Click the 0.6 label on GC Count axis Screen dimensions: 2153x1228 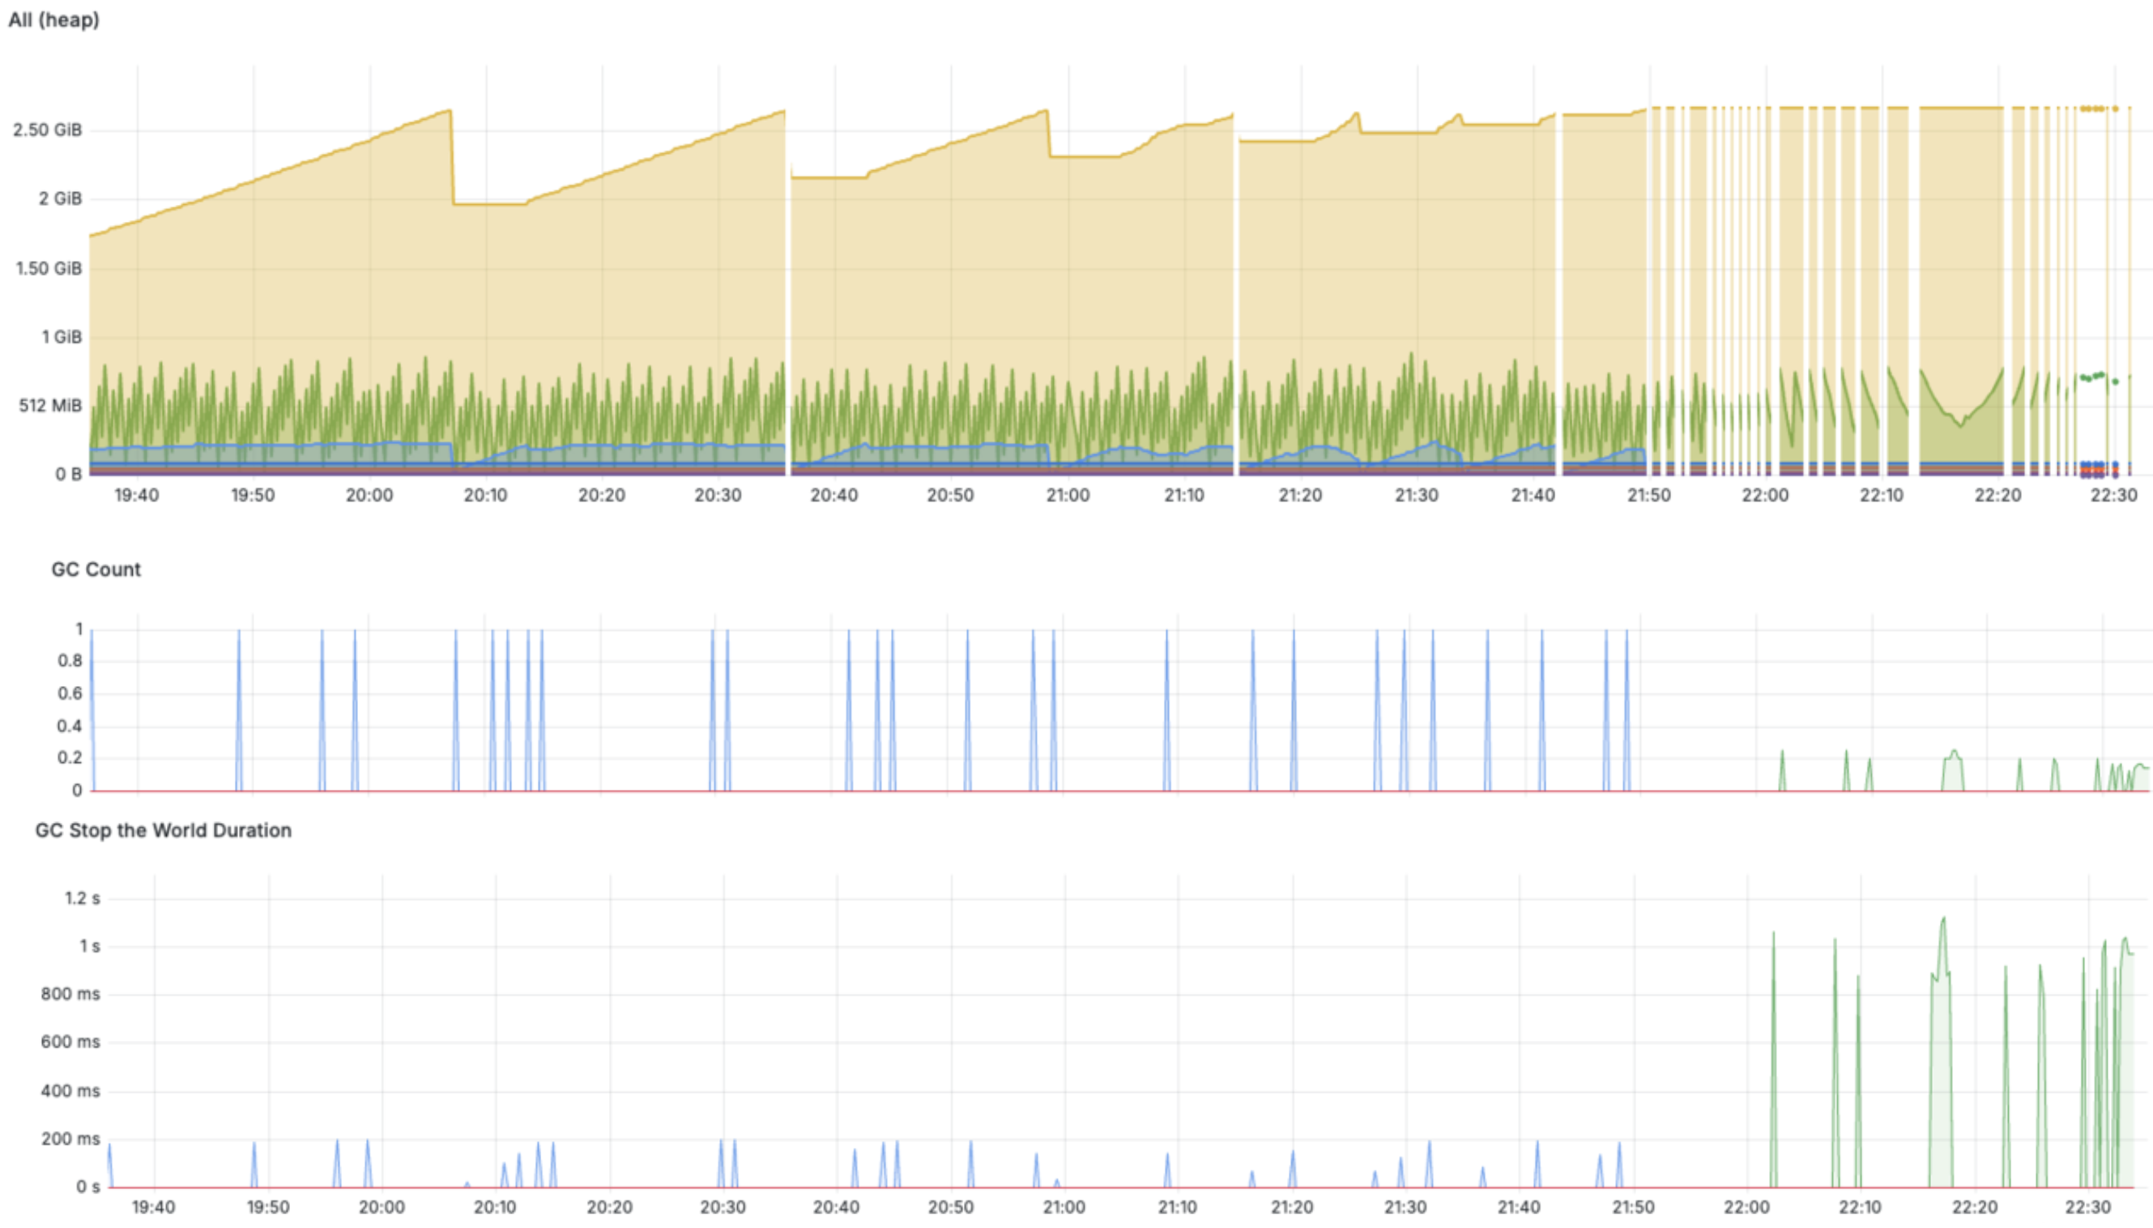coord(70,693)
